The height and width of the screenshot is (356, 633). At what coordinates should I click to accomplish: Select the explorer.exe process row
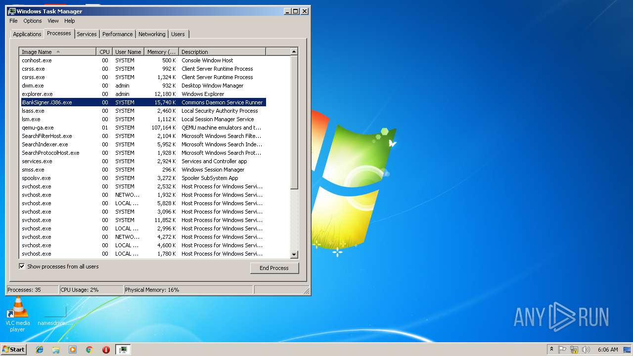pos(143,94)
